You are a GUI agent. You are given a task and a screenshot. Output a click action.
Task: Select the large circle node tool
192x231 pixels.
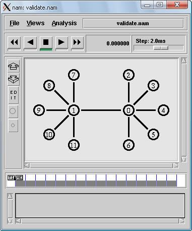(13, 111)
